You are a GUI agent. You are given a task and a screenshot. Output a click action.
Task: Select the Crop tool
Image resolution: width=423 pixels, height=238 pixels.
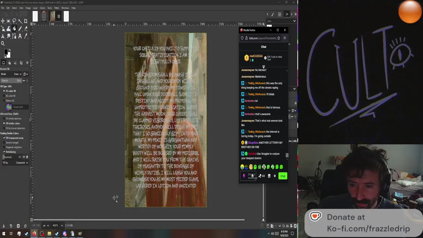25,21
